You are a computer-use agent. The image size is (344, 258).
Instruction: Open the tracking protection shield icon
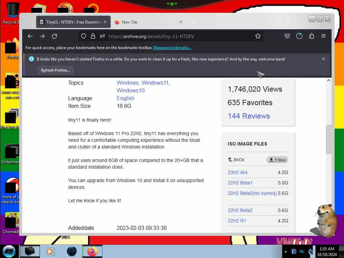84,36
